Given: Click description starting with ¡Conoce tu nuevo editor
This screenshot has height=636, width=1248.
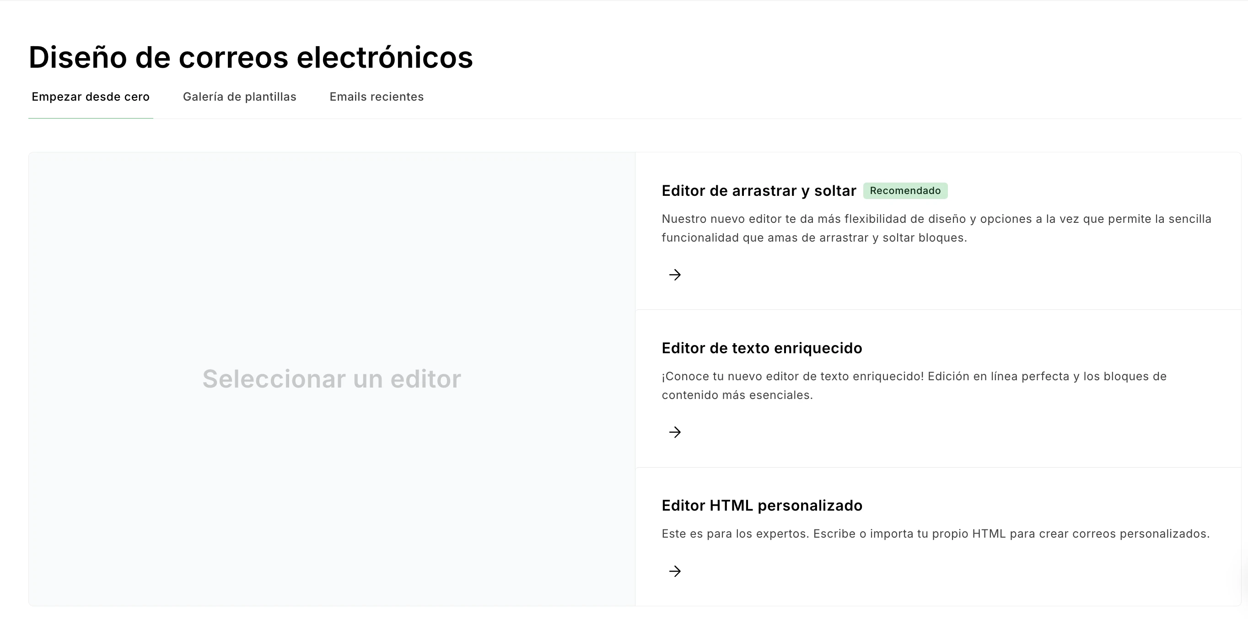Looking at the screenshot, I should click(914, 377).
